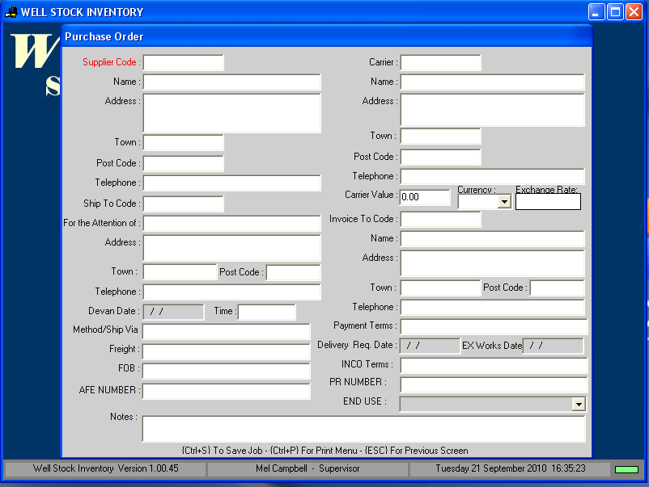649x487 pixels.
Task: Click the WELL STOCK INVENTORY window title
Action: coord(82,12)
